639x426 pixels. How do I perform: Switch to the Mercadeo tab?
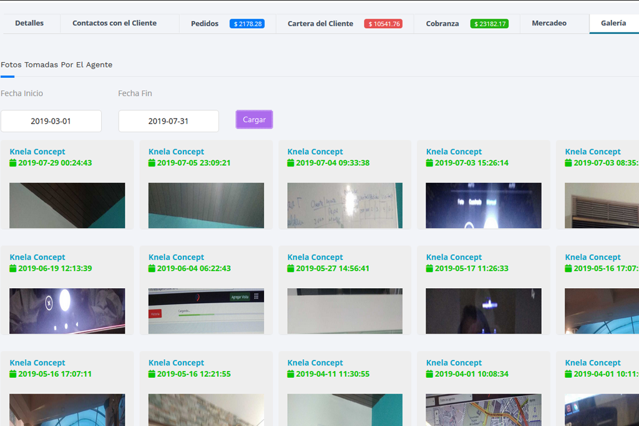(x=549, y=23)
